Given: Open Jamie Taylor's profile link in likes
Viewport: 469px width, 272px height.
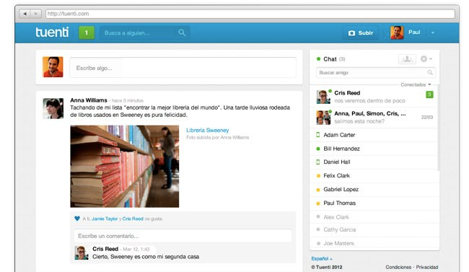Looking at the screenshot, I should 105,219.
